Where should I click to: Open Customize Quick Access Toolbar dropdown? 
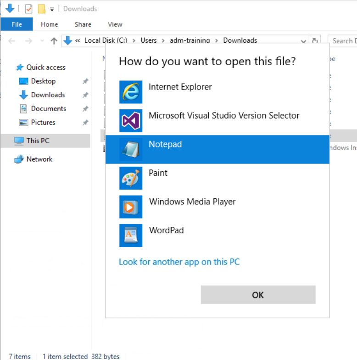(x=52, y=9)
